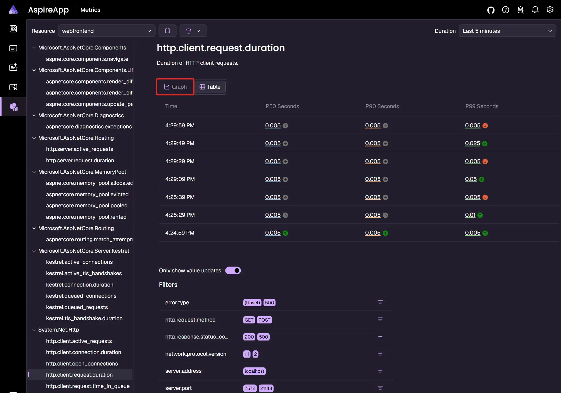Screen dimensions: 561x393
Task: Open P99 value 0.05 at 4:29:09 PM
Action: click(471, 179)
